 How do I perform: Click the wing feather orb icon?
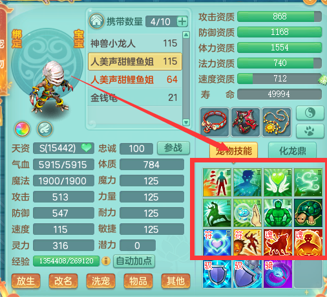pyautogui.click(x=45, y=129)
